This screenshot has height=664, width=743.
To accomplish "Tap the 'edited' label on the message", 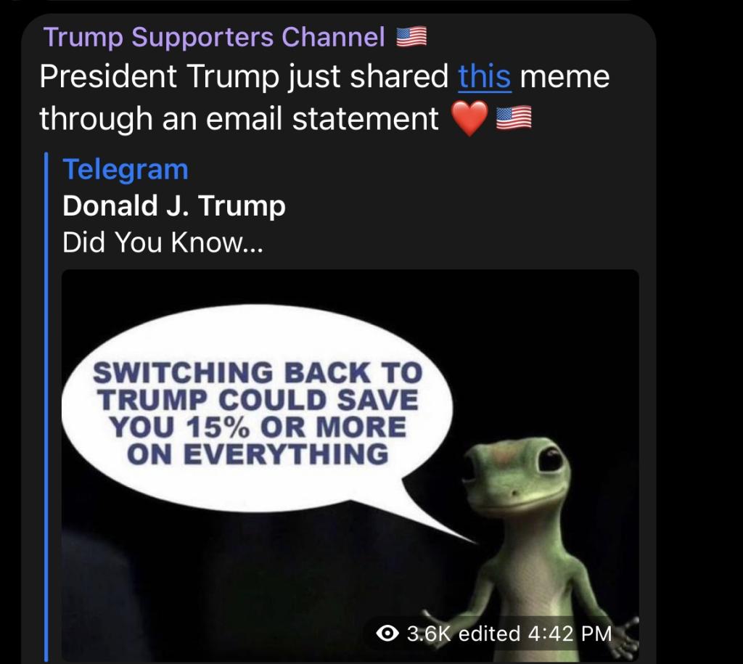I will coord(489,634).
